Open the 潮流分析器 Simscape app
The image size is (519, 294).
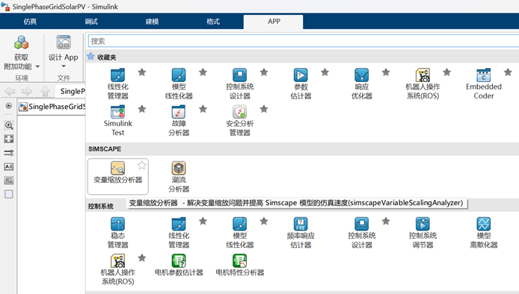click(x=179, y=177)
